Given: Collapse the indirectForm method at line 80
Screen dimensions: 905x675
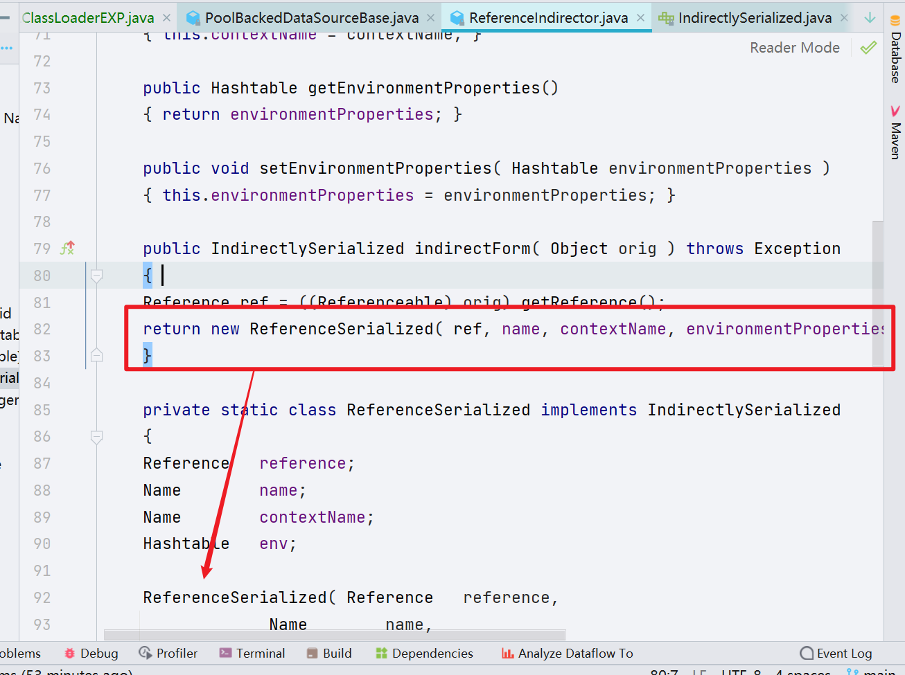Looking at the screenshot, I should point(97,276).
